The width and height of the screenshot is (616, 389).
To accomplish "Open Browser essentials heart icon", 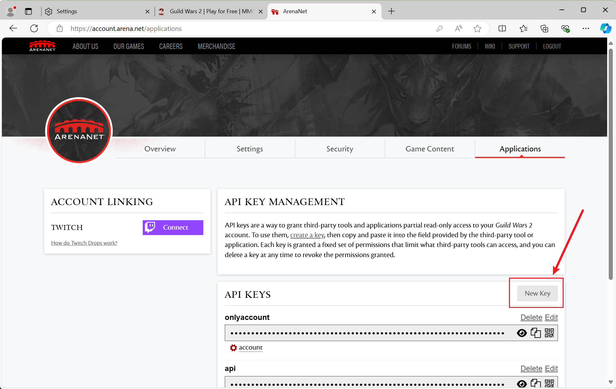I will tap(565, 29).
